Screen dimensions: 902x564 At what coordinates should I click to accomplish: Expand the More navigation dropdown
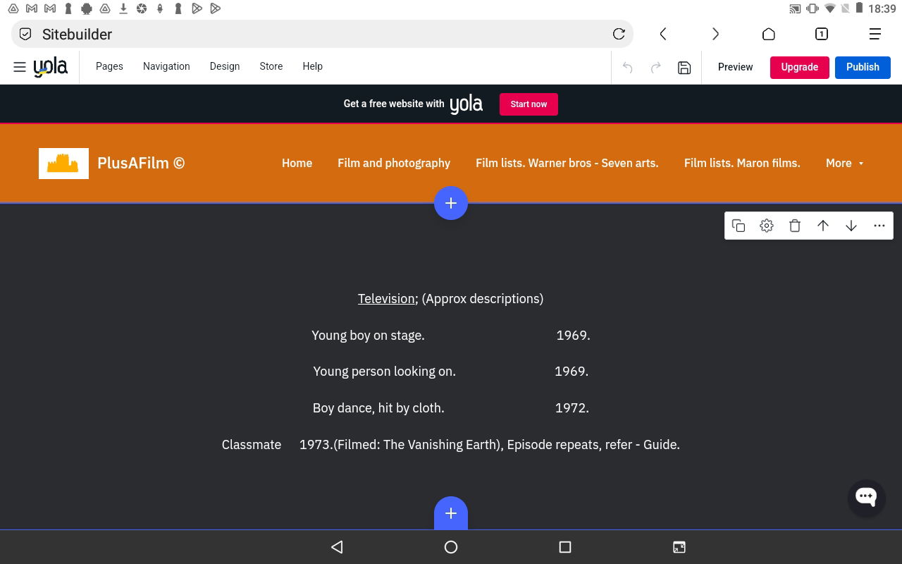coord(844,163)
